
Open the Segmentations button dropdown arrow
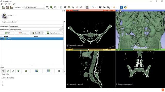tap(63, 33)
